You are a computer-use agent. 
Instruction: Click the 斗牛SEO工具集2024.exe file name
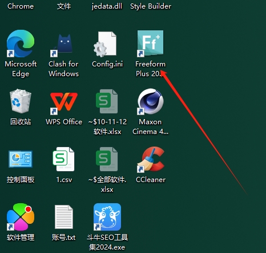(x=107, y=242)
